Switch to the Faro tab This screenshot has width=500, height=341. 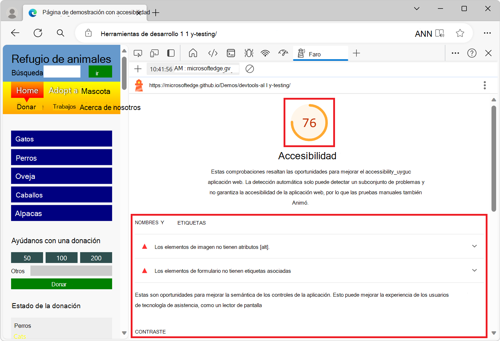coord(320,53)
